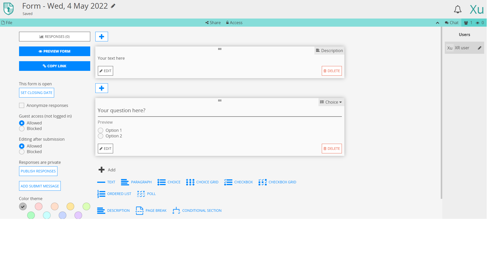
Task: Add a Choice Grid question
Action: coord(202,182)
